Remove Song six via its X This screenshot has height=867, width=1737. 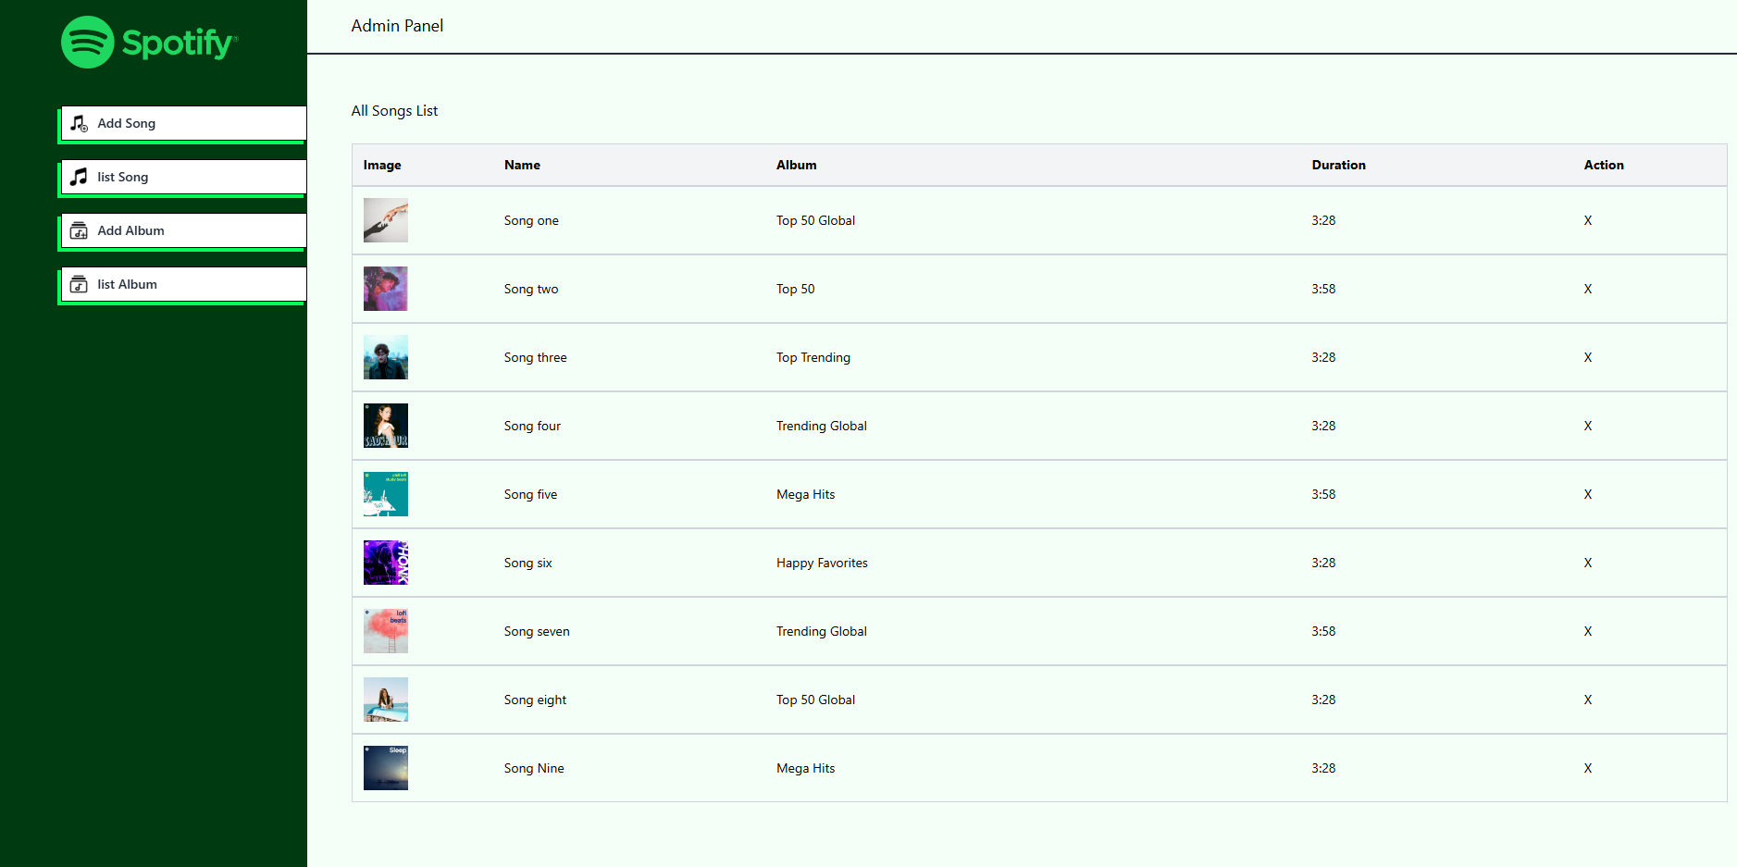click(1587, 563)
